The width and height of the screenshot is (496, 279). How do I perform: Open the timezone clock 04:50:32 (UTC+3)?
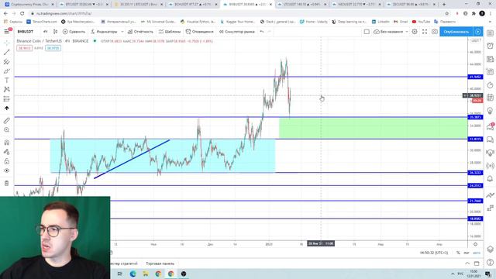434,253
